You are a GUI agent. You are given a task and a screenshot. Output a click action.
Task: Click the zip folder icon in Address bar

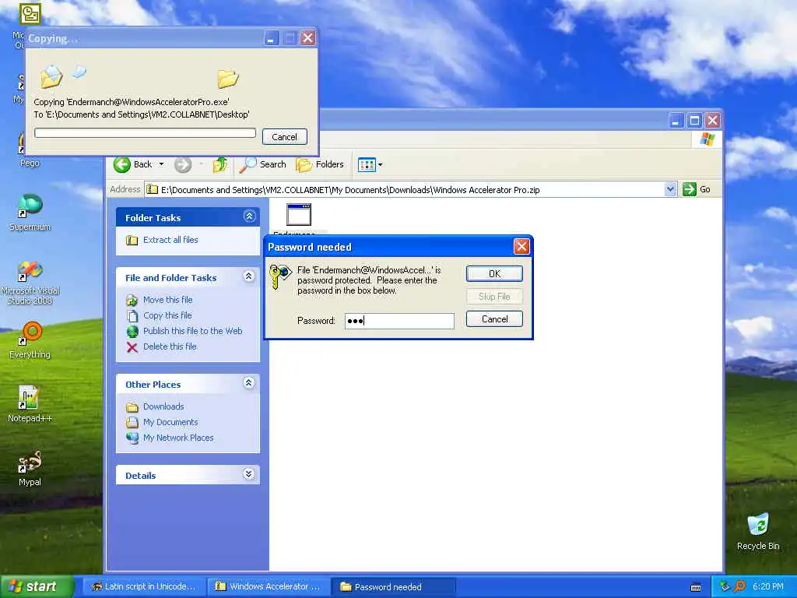tap(152, 190)
